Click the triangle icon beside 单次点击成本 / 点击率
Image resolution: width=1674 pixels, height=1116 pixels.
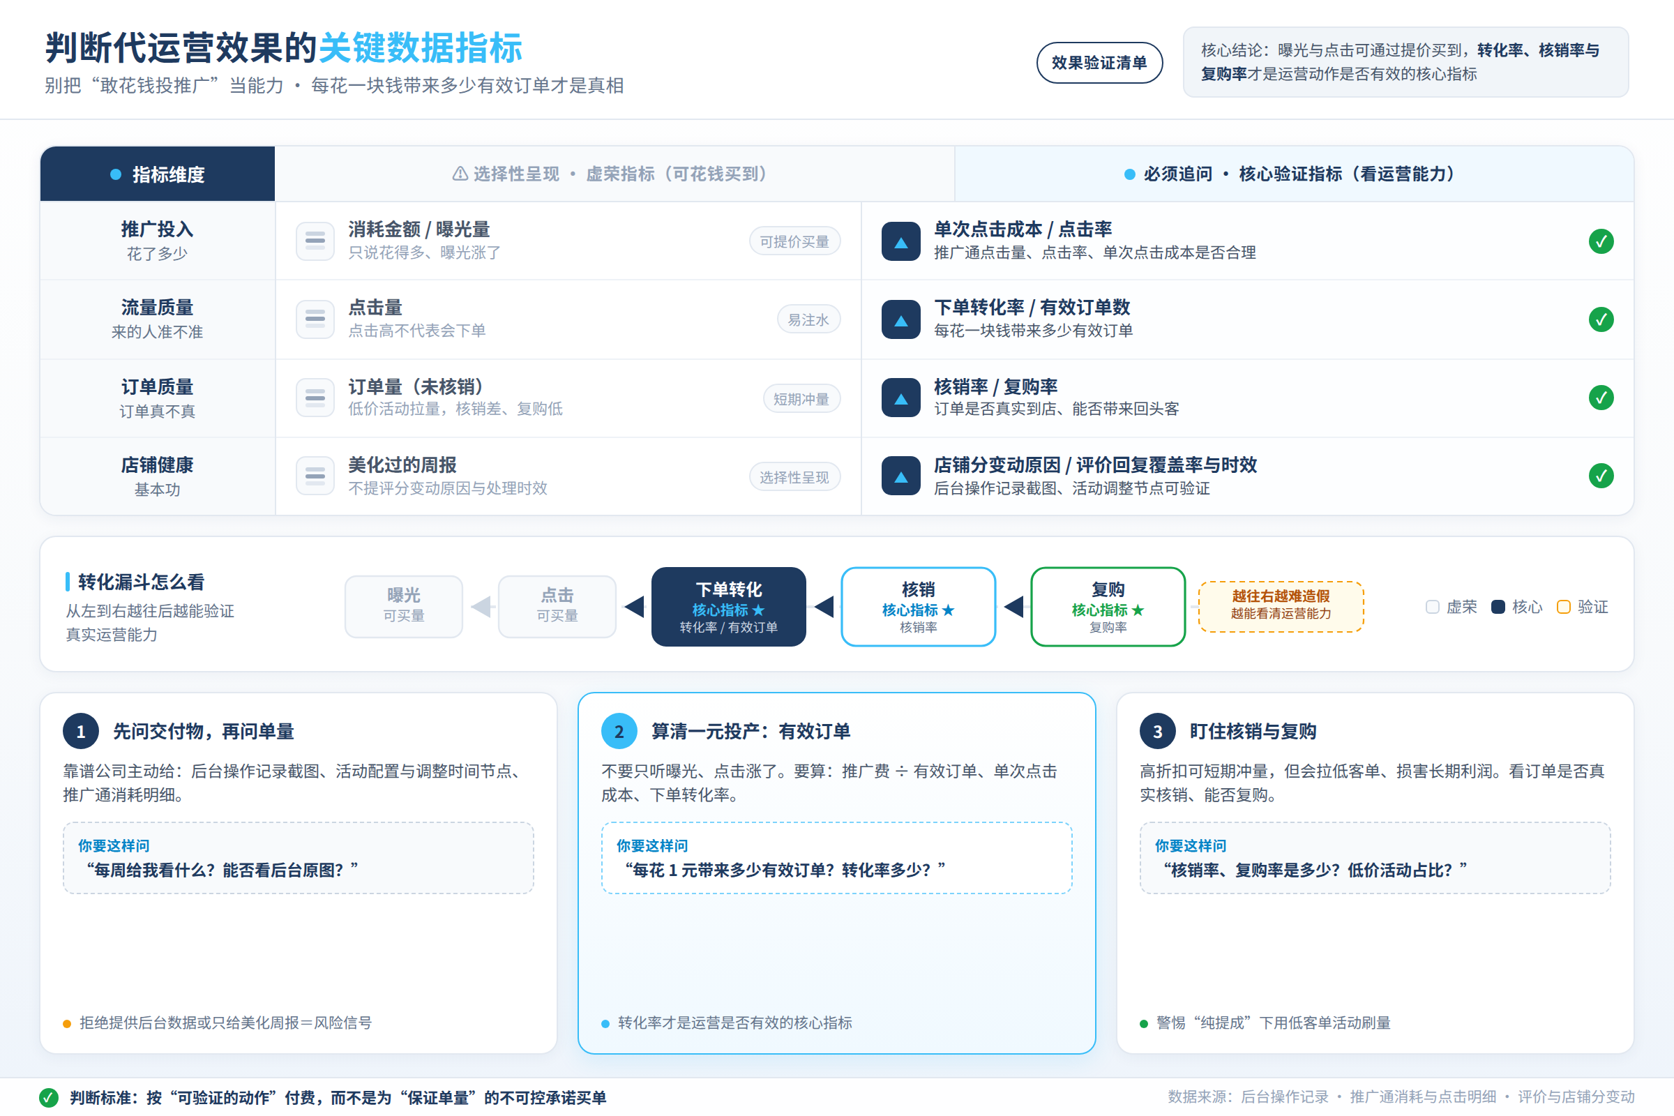pos(901,241)
